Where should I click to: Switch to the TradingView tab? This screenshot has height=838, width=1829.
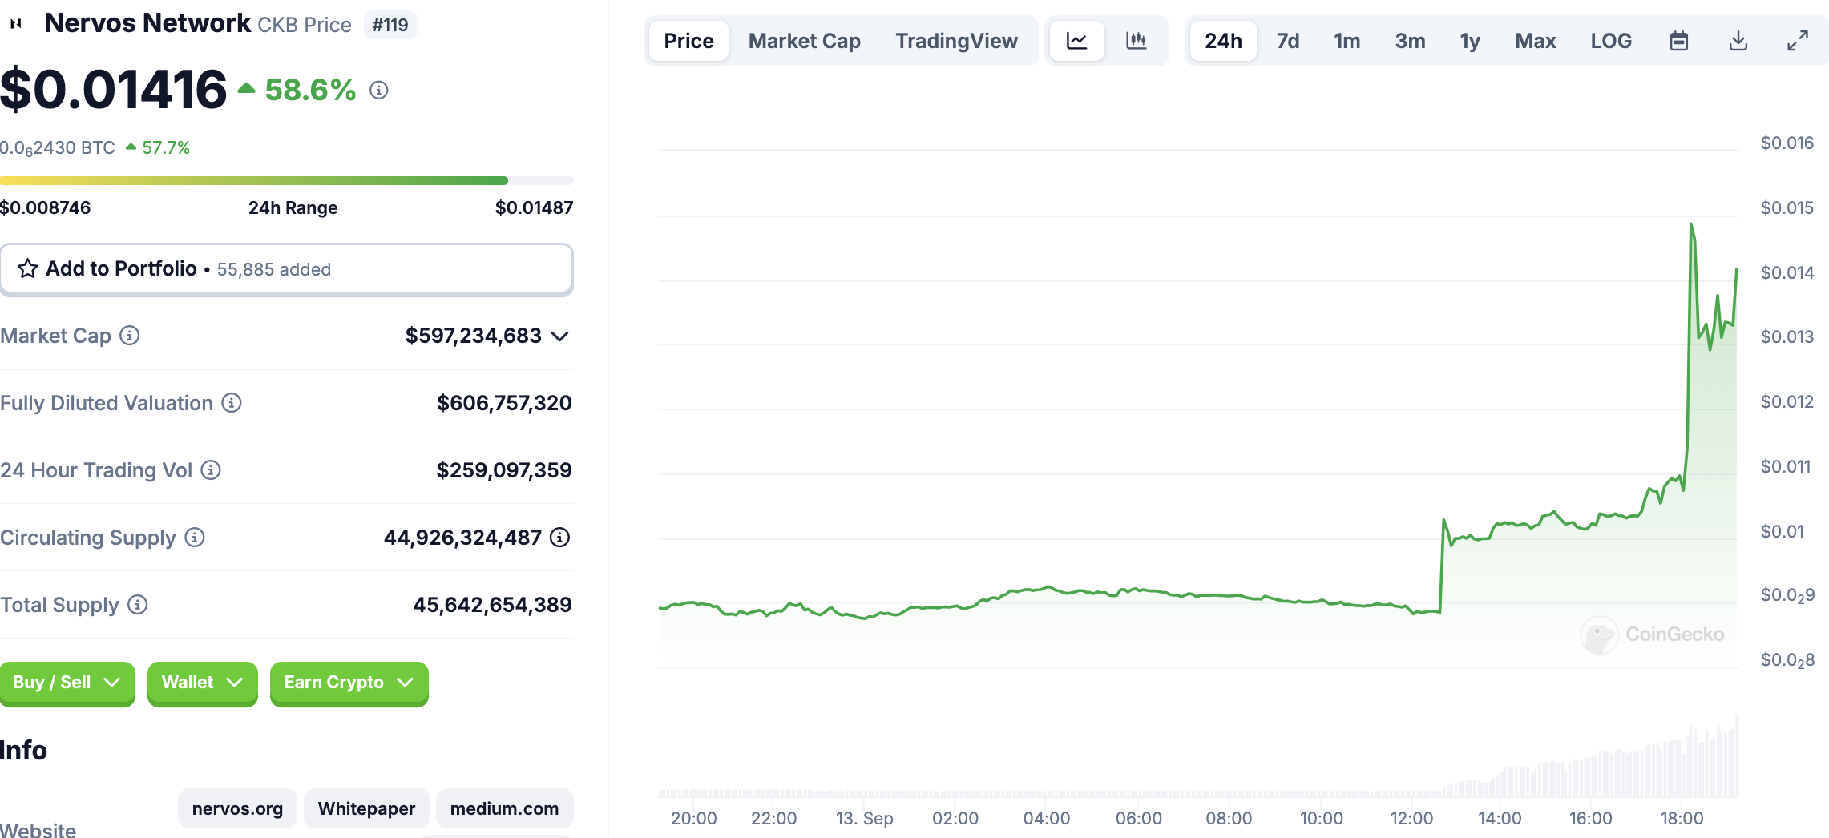[956, 41]
